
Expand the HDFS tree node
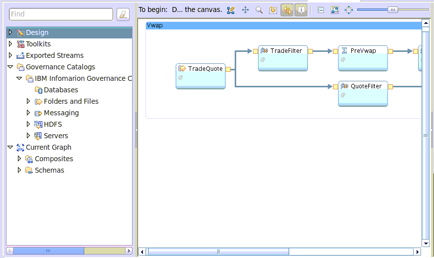click(28, 124)
